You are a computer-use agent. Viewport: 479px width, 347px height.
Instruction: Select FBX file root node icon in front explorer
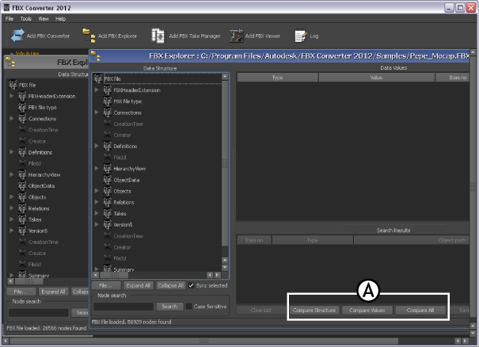[x=98, y=78]
